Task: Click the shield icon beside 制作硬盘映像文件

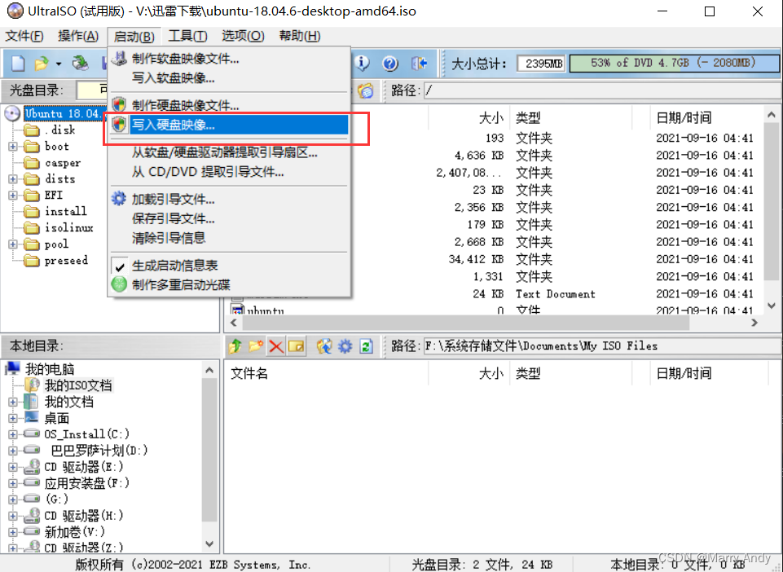Action: coord(119,105)
